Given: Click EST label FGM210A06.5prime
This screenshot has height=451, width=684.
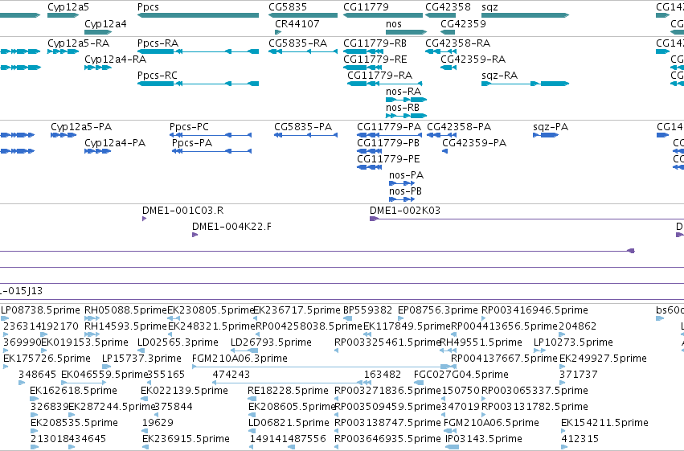Looking at the screenshot, I should [491, 423].
